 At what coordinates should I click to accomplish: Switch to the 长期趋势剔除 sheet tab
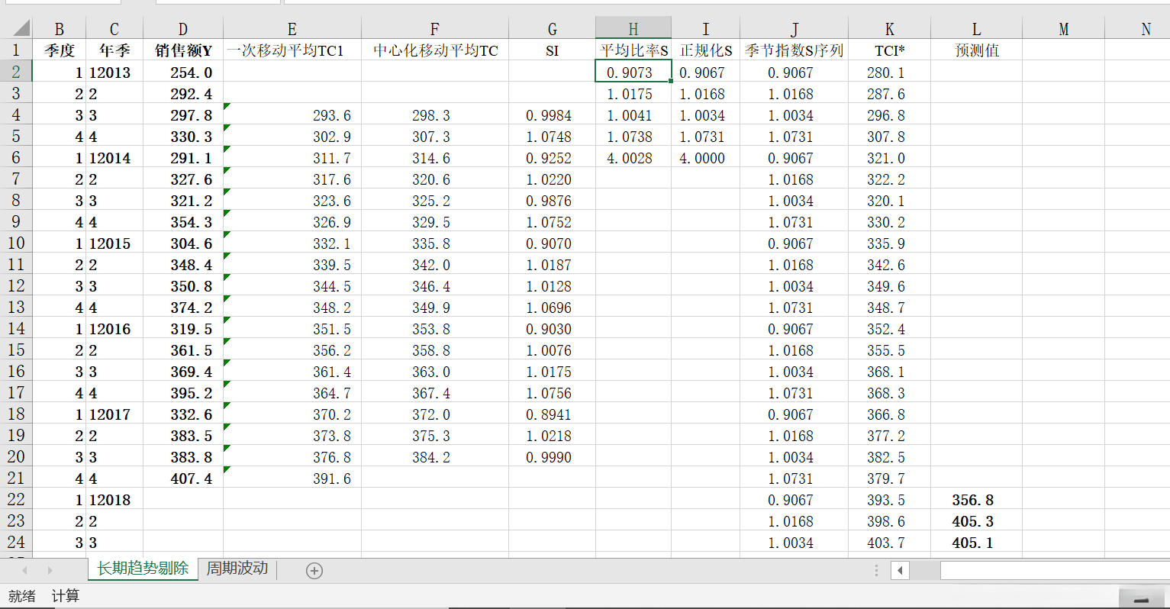(143, 569)
